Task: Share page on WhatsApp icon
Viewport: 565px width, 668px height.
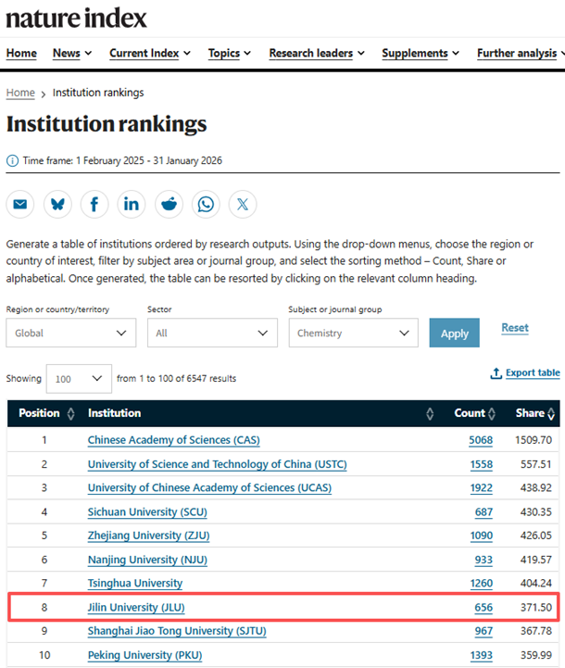Action: click(206, 205)
